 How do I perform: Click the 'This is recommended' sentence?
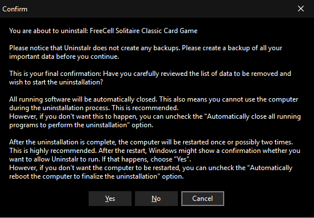145,108
